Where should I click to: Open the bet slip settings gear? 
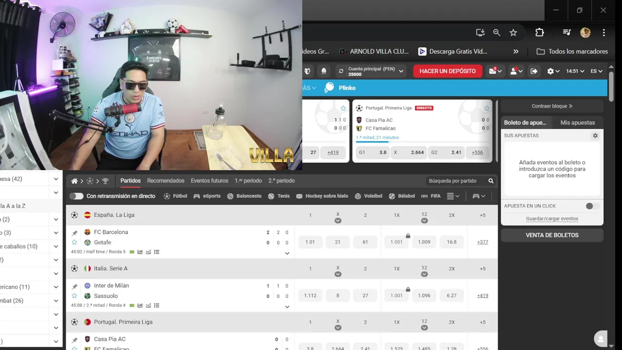595,136
